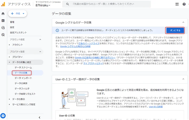Click the オンにする button

(175, 30)
